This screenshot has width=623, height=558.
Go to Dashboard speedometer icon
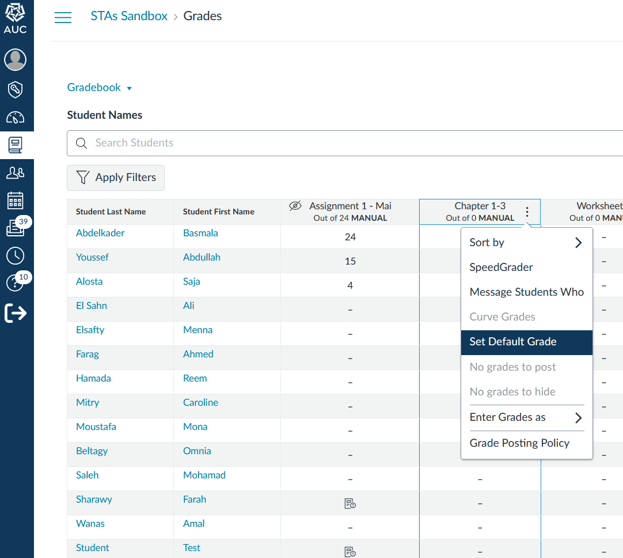(x=16, y=118)
